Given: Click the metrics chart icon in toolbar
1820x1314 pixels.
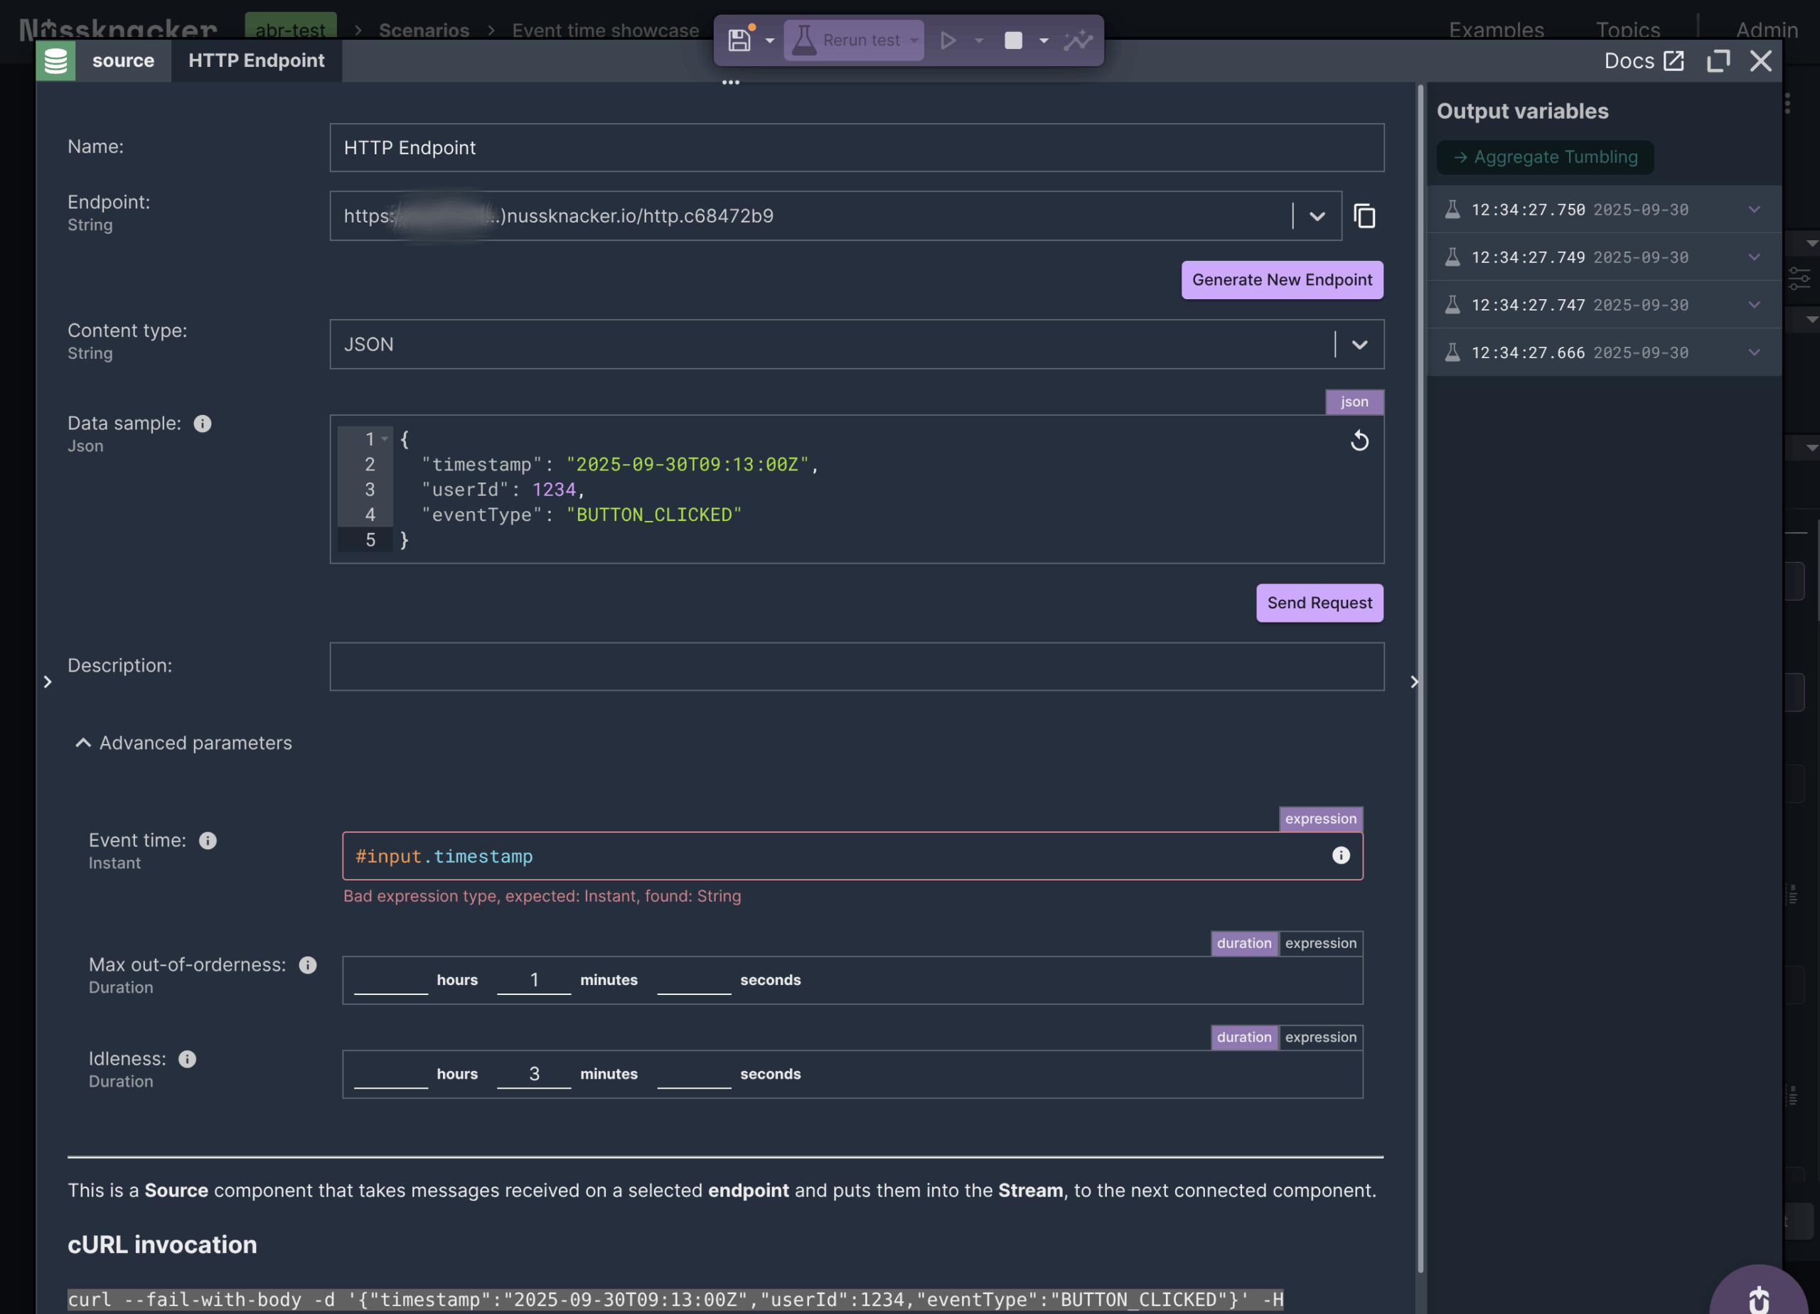Looking at the screenshot, I should coord(1078,40).
